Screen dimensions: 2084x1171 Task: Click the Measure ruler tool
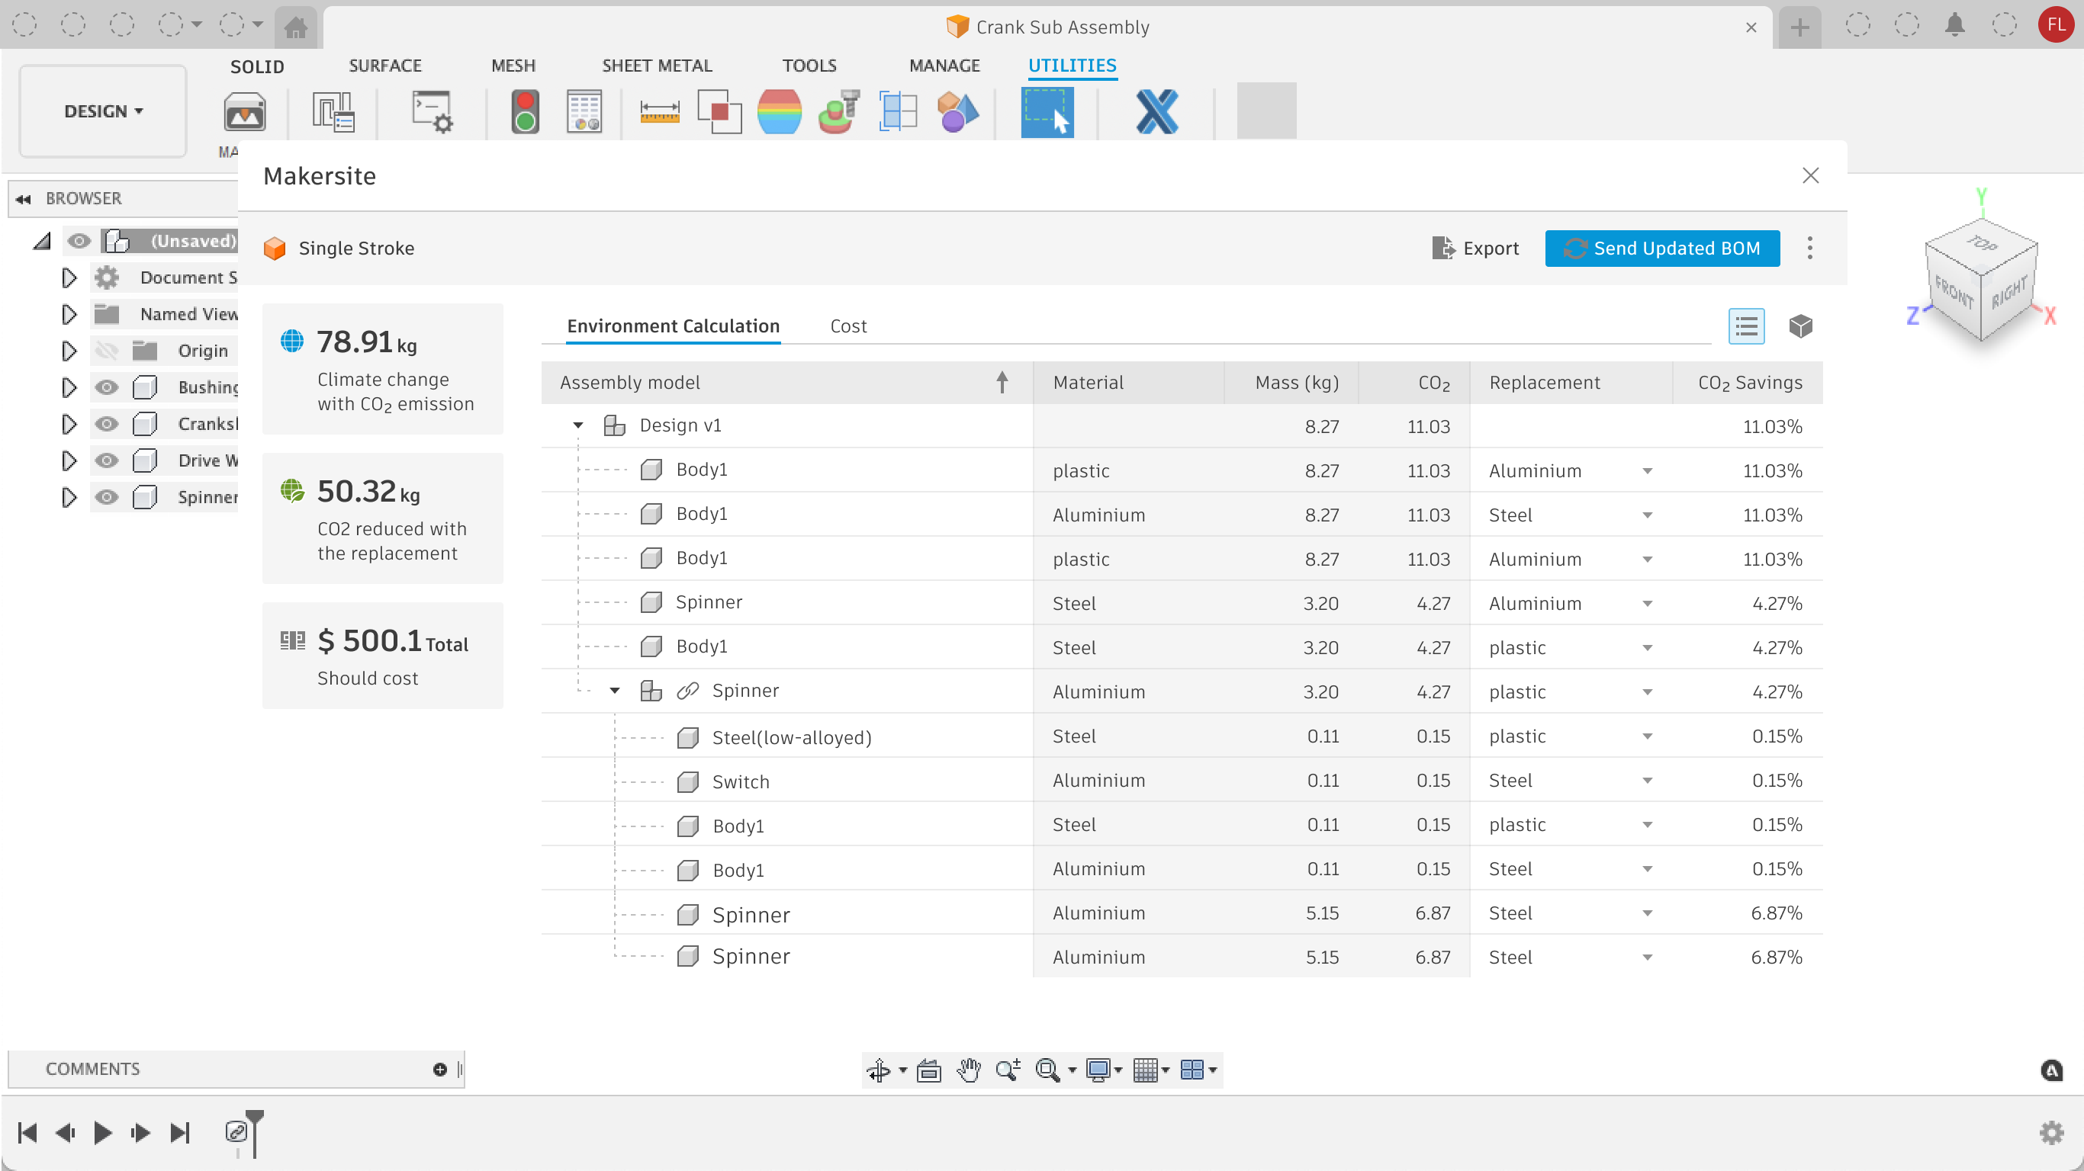click(x=659, y=111)
